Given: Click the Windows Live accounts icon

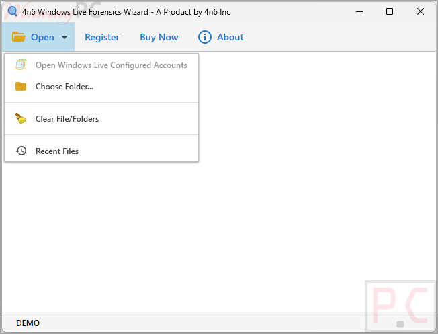Looking at the screenshot, I should click(x=21, y=65).
